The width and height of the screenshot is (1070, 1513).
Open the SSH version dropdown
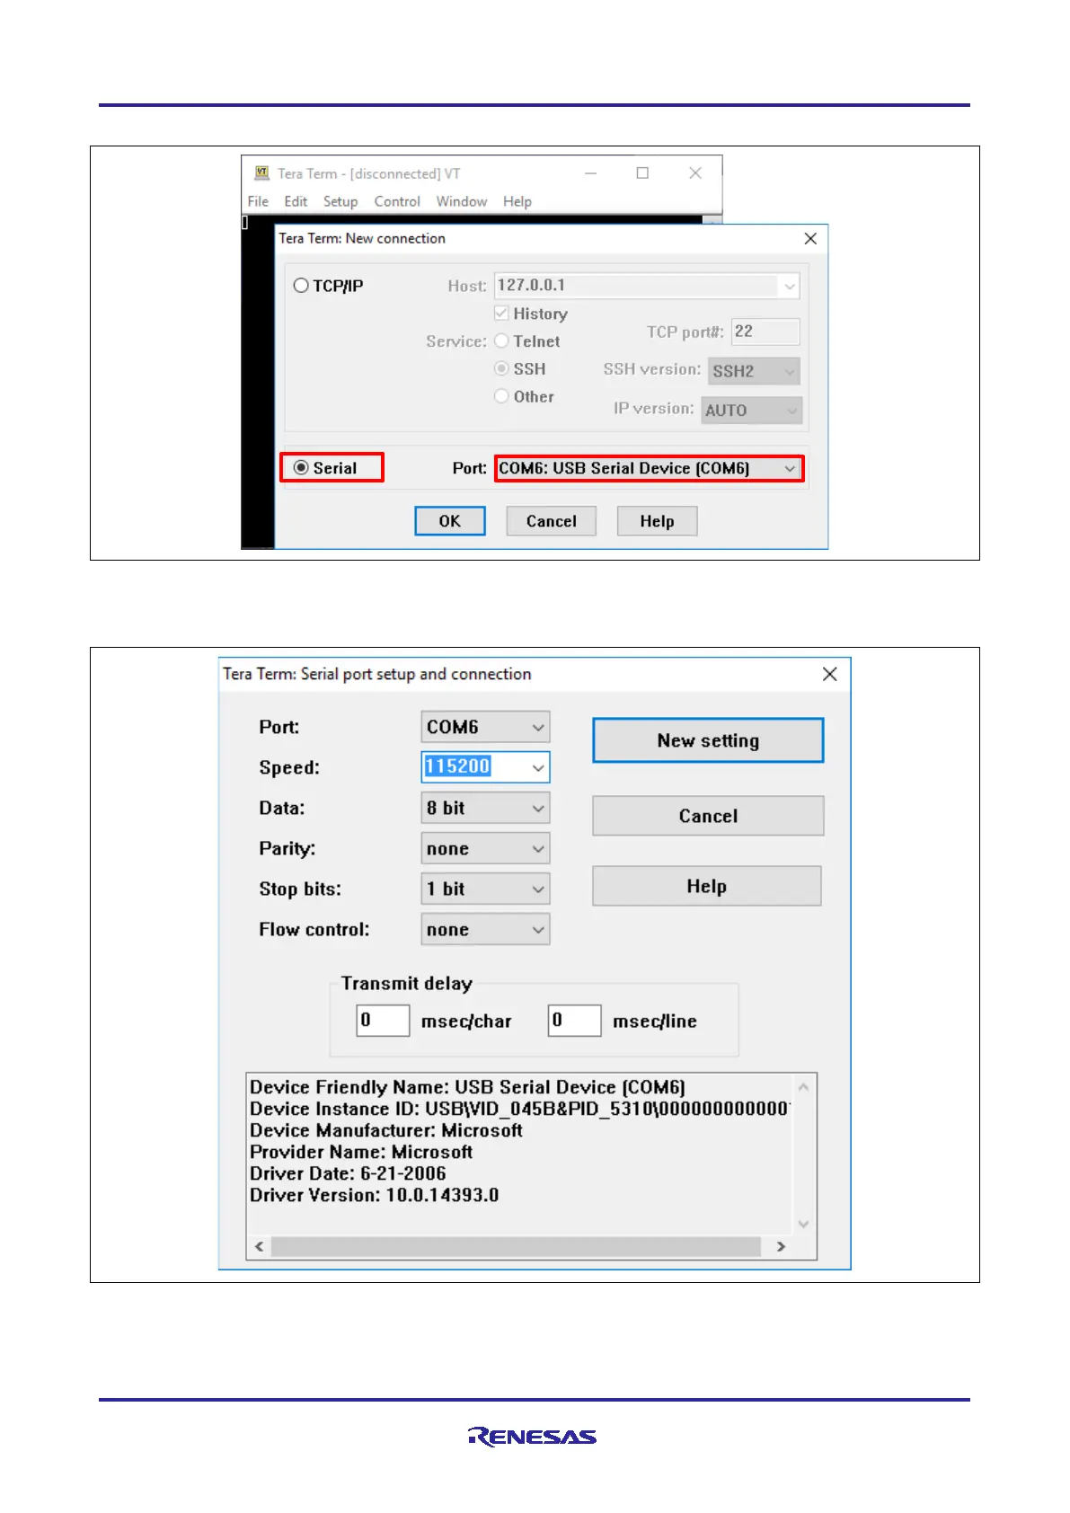[x=755, y=371]
